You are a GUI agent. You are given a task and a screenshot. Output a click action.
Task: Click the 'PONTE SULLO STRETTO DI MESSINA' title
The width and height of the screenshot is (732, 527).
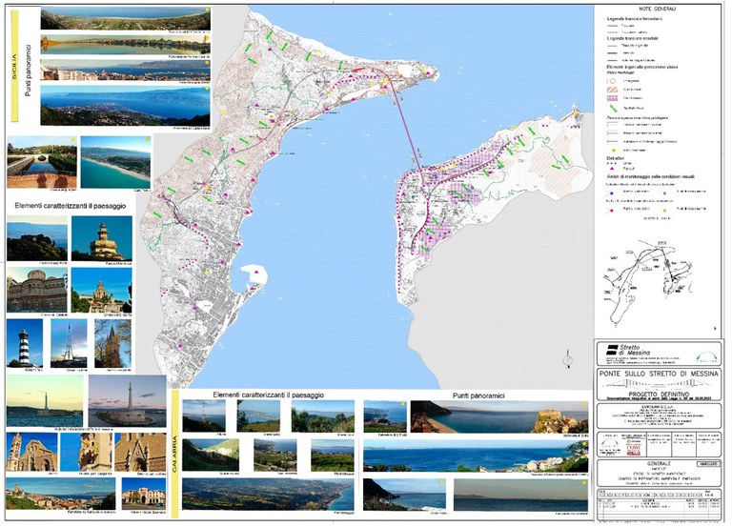coord(659,373)
